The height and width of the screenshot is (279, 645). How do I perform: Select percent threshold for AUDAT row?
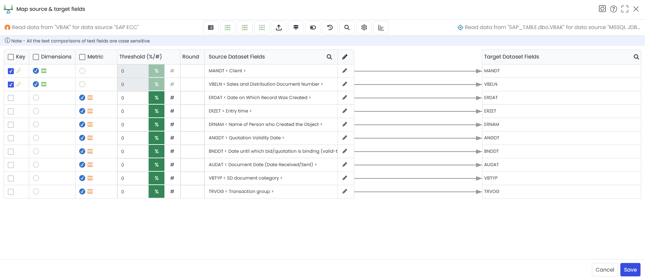(x=157, y=165)
